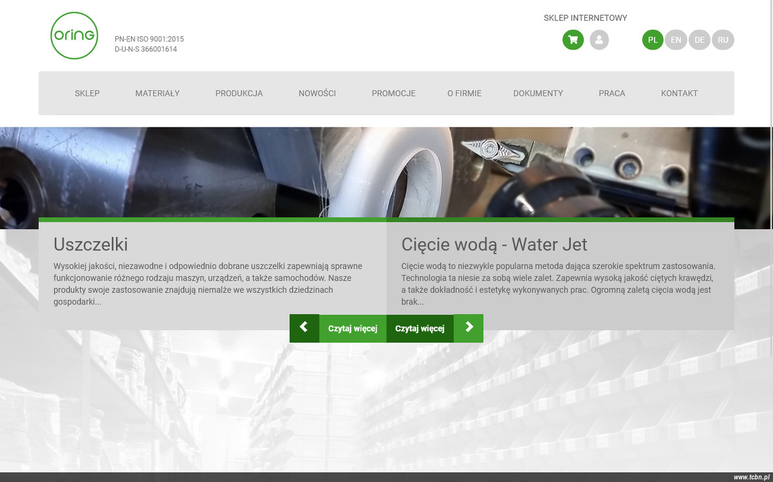Click the SKLEP INTERNETOWY label
Image resolution: width=773 pixels, height=482 pixels.
point(586,18)
